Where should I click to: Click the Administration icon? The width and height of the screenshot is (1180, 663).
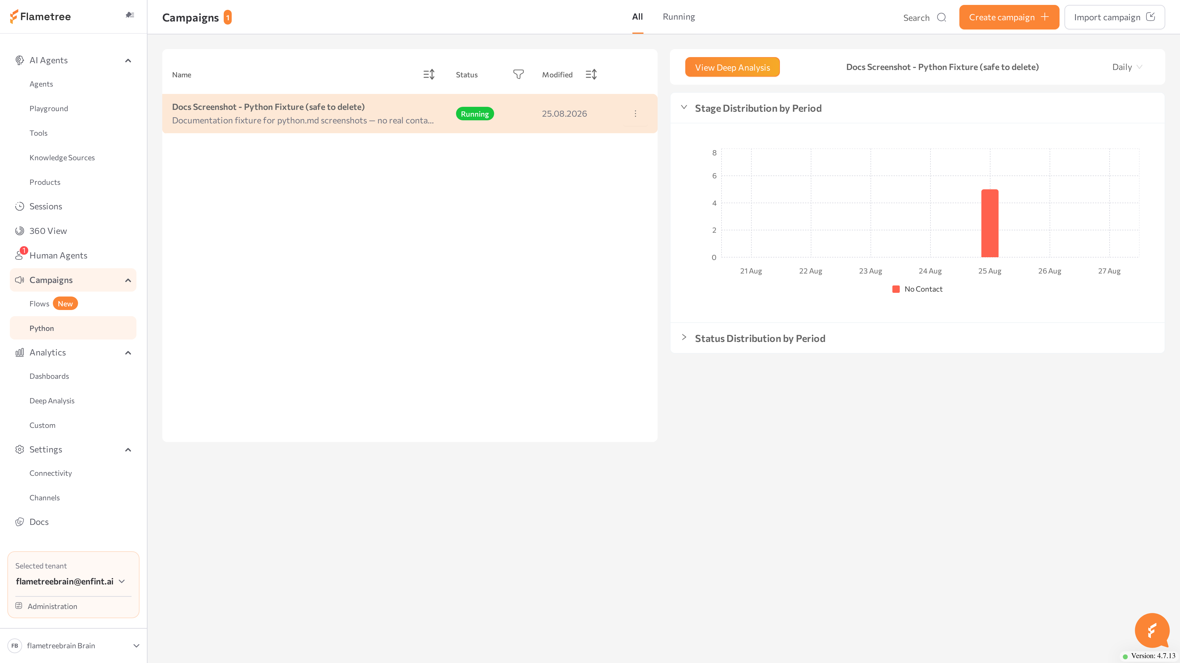19,606
